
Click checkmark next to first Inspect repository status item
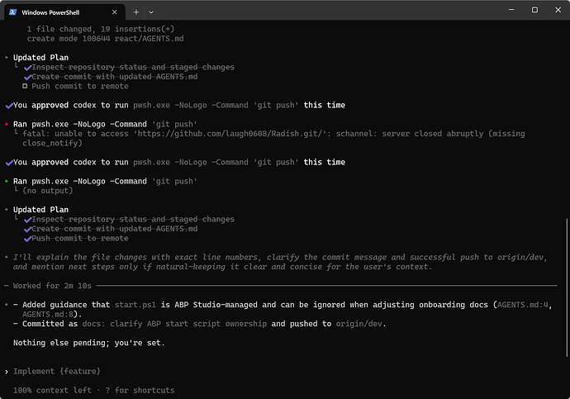[27, 67]
